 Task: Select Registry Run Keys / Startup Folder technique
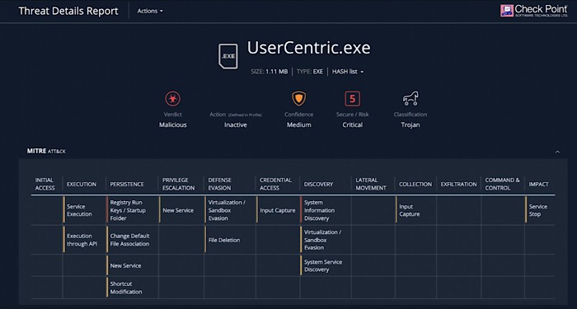(128, 210)
